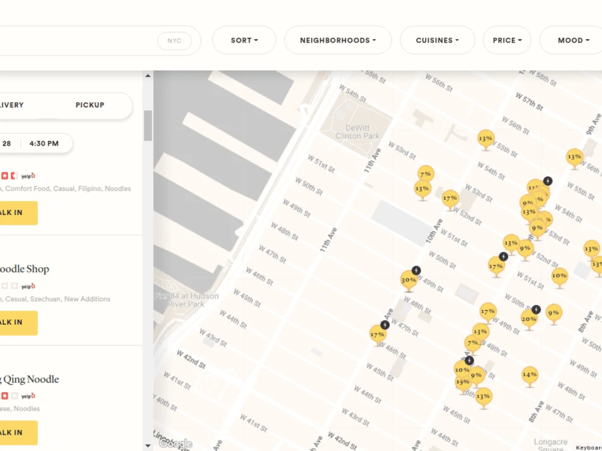Click the Longacre Square map label
602x451 pixels.
tap(551, 444)
